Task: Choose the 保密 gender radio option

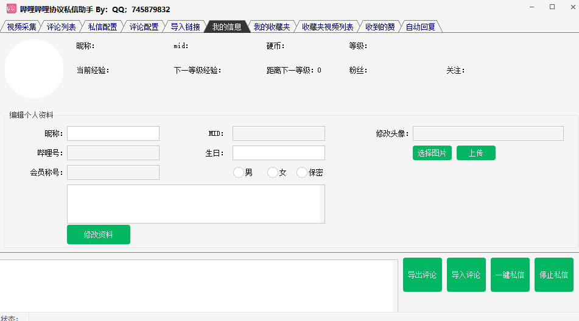Action: (302, 173)
